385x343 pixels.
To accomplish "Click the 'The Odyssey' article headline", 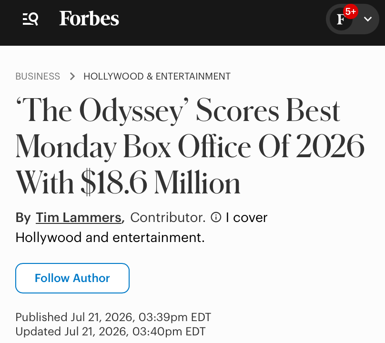I will click(190, 146).
